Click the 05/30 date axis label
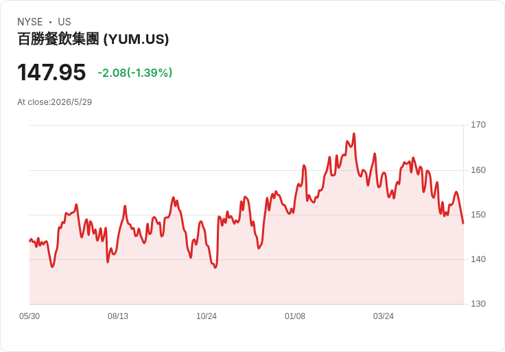The image size is (505, 352). (30, 316)
